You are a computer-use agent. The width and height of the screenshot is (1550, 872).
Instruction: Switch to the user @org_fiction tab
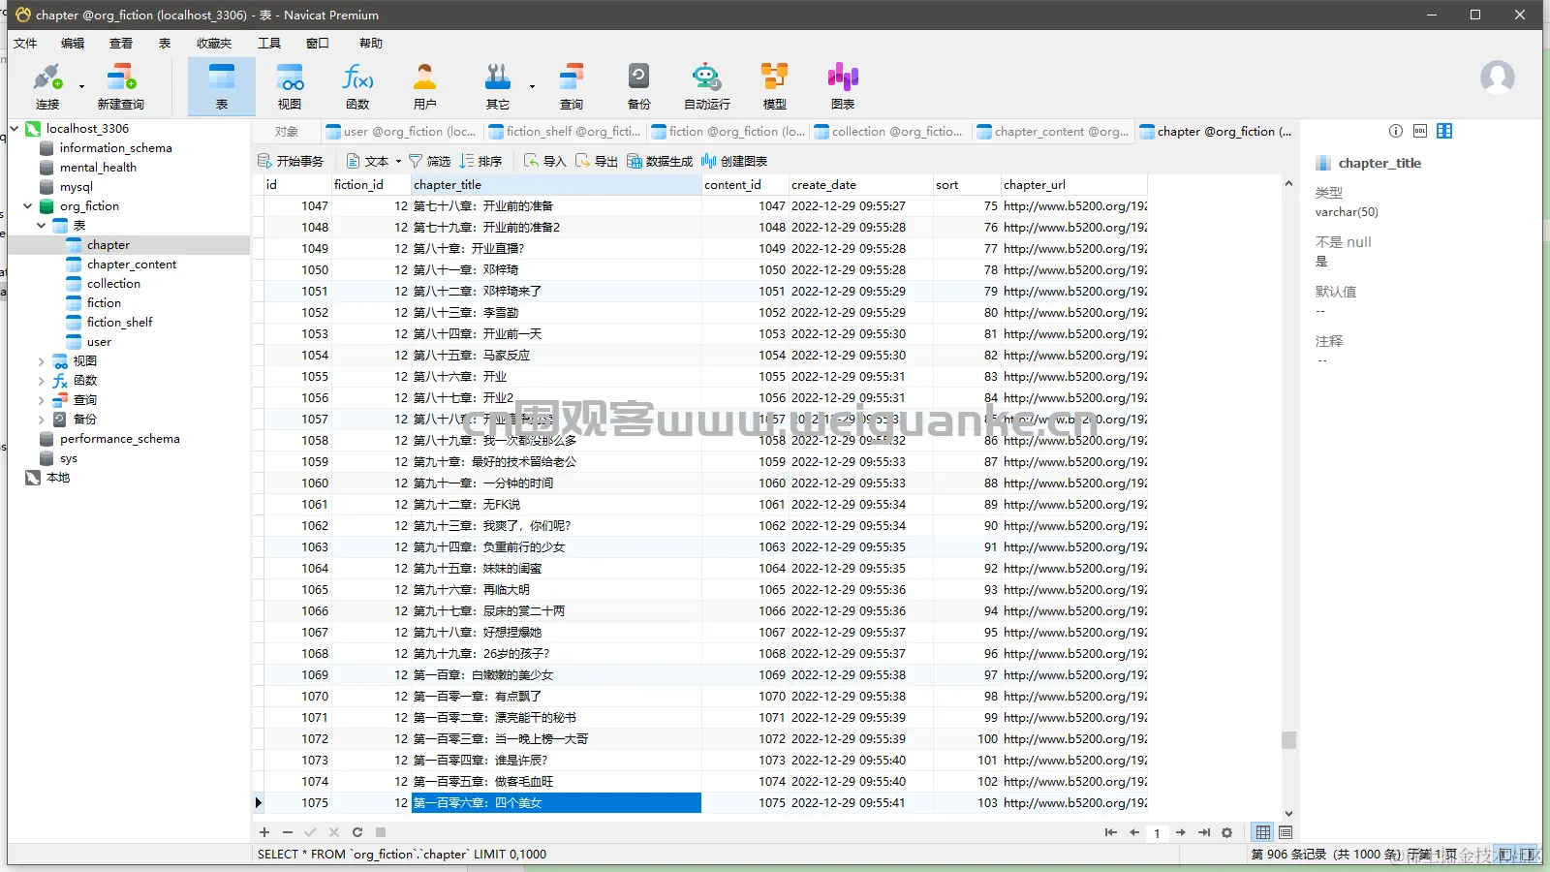pyautogui.click(x=401, y=131)
